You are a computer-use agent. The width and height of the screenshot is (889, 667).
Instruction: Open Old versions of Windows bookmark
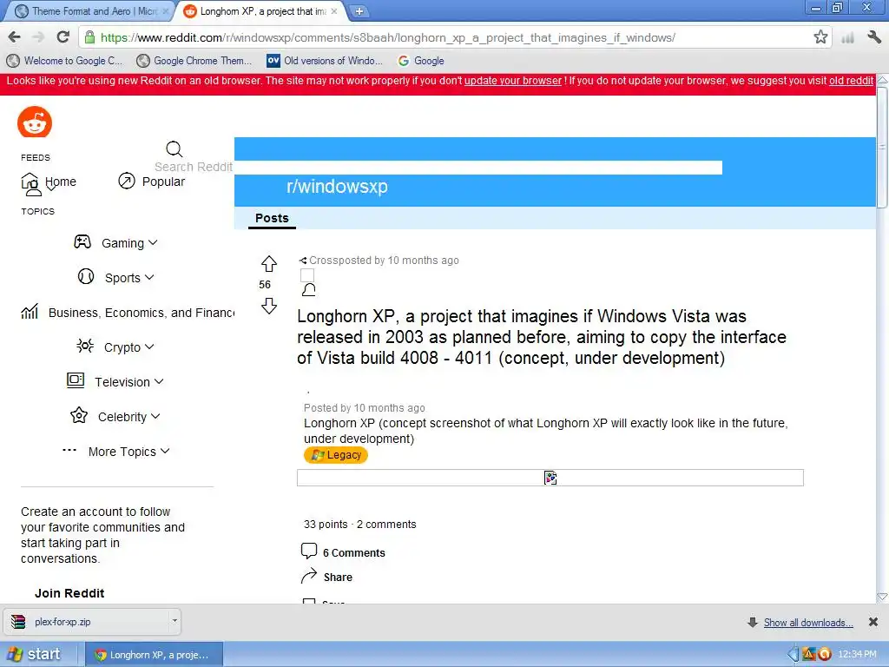(325, 61)
